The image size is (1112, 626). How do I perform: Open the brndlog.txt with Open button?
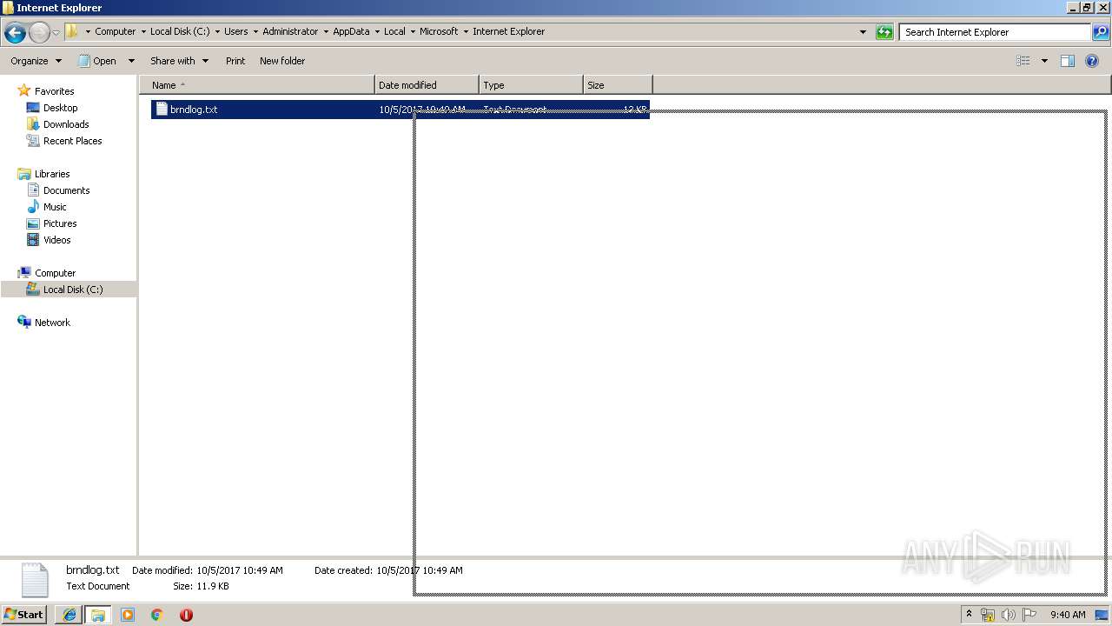[97, 61]
